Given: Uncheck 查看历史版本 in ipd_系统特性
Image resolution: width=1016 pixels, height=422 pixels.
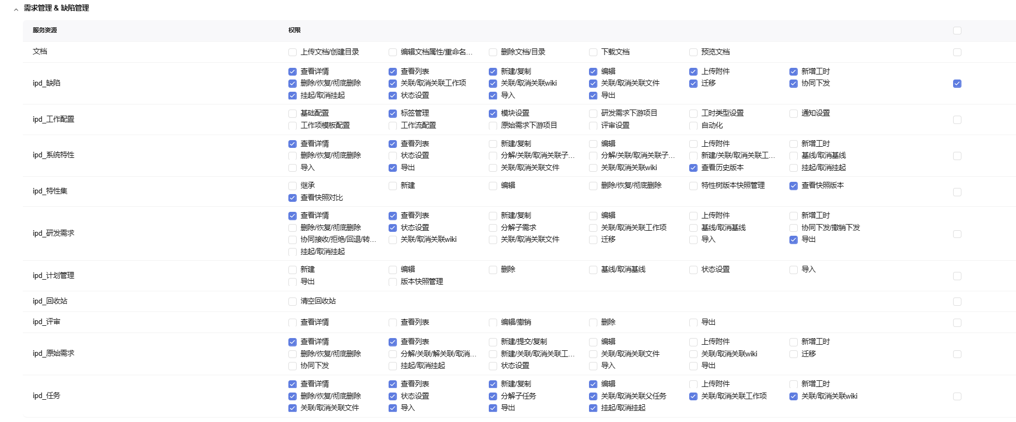Looking at the screenshot, I should [693, 168].
